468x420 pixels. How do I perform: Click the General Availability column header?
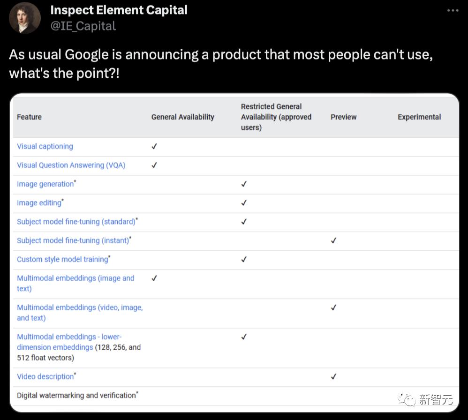[x=182, y=117]
